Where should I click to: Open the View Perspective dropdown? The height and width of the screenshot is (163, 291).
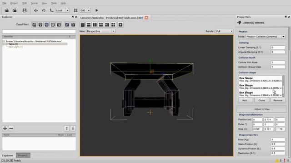100,31
